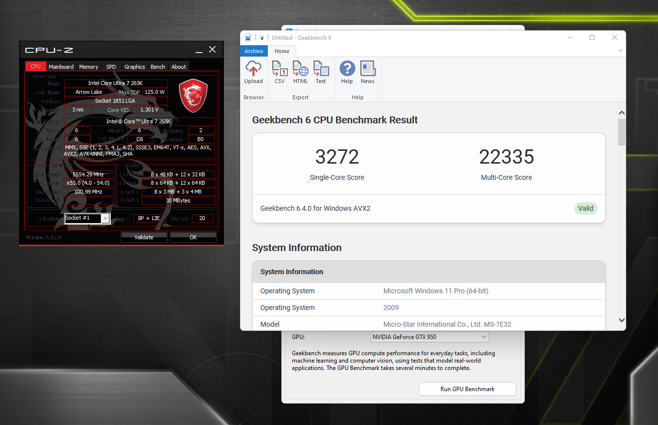Click the Run GPU Benchmark button
This screenshot has height=425, width=658.
tap(468, 389)
